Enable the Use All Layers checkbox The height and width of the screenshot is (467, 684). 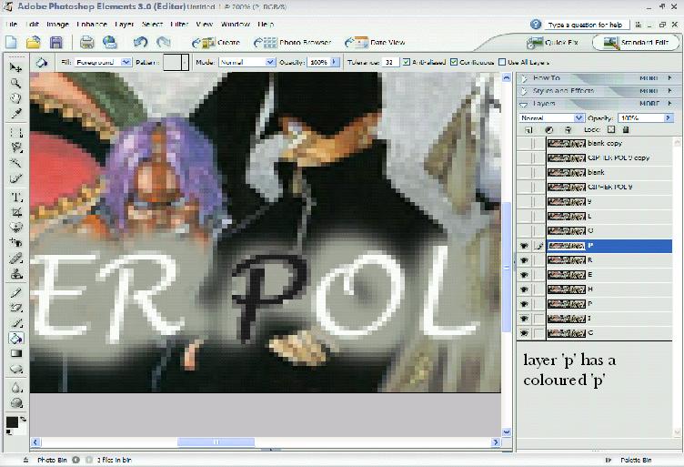pyautogui.click(x=502, y=62)
